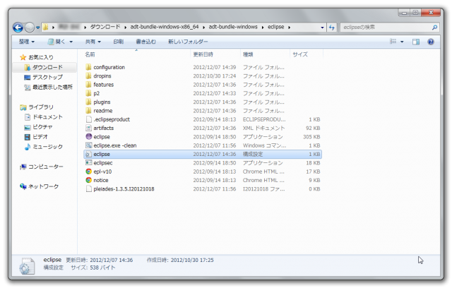Sort by the 更新日時 column header
The height and width of the screenshot is (288, 452).
point(203,54)
